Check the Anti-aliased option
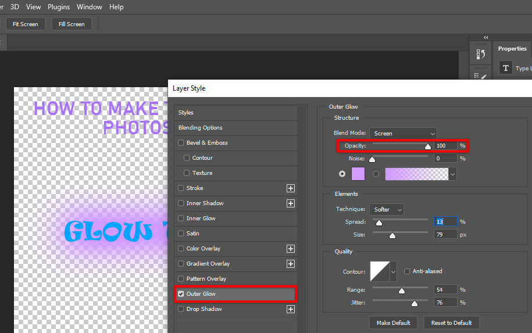 [x=407, y=271]
